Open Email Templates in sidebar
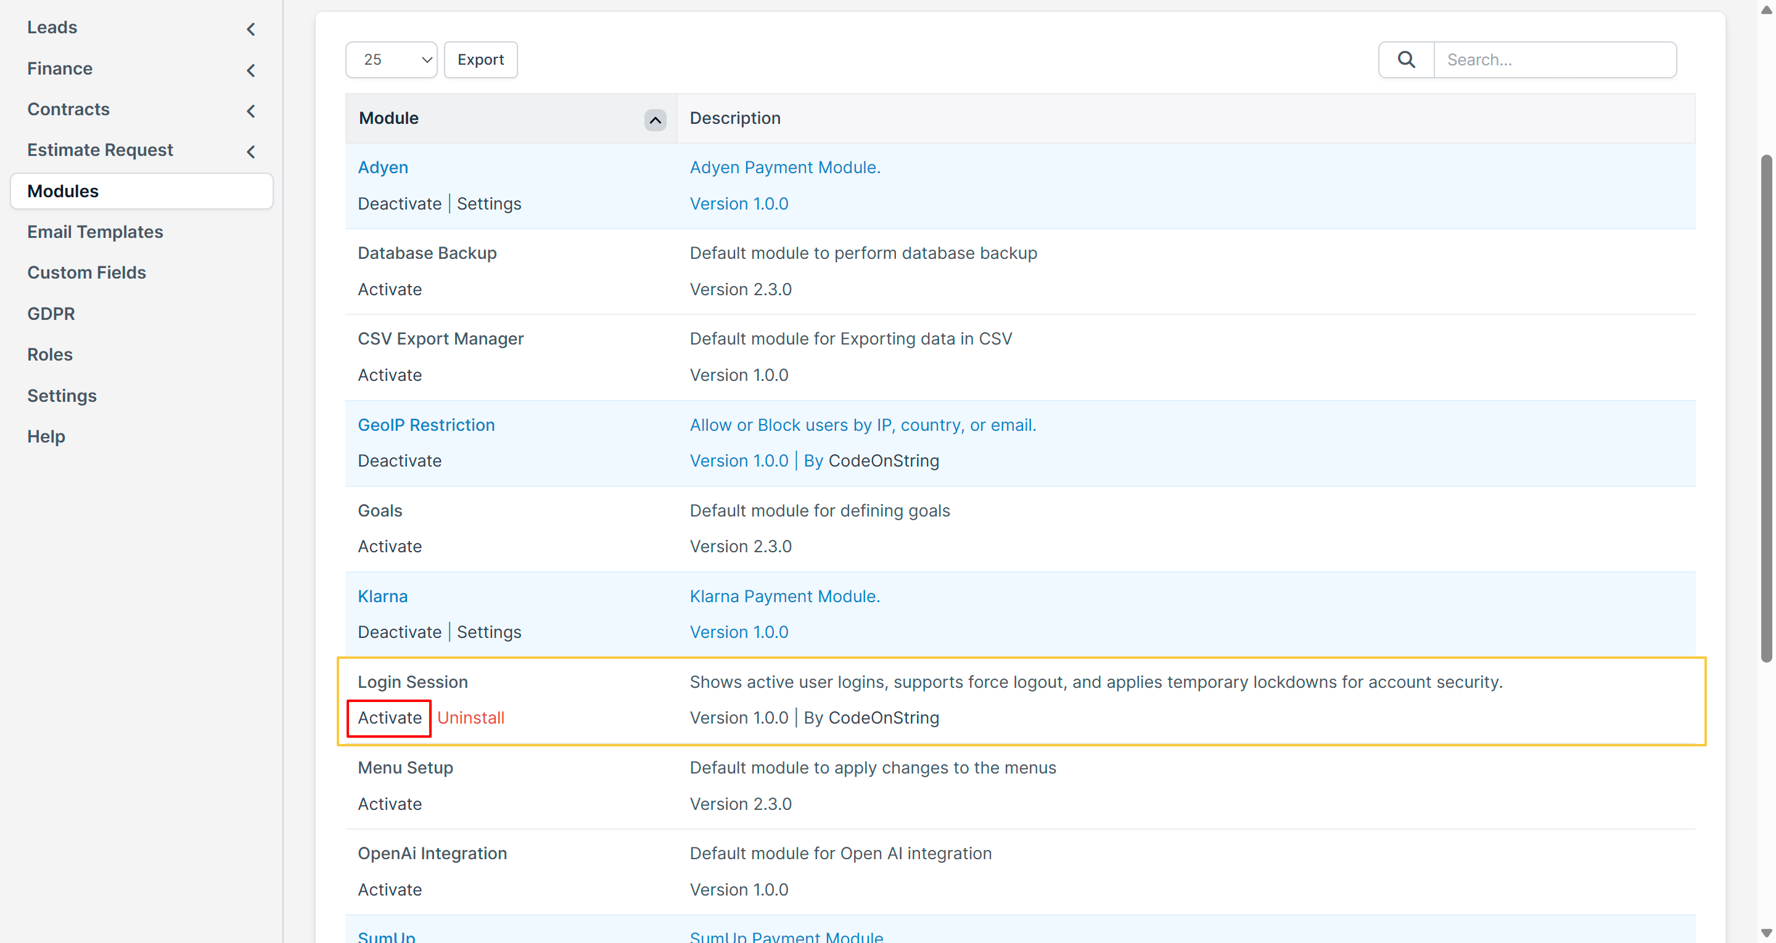Screen dimensions: 1776x943 point(95,232)
